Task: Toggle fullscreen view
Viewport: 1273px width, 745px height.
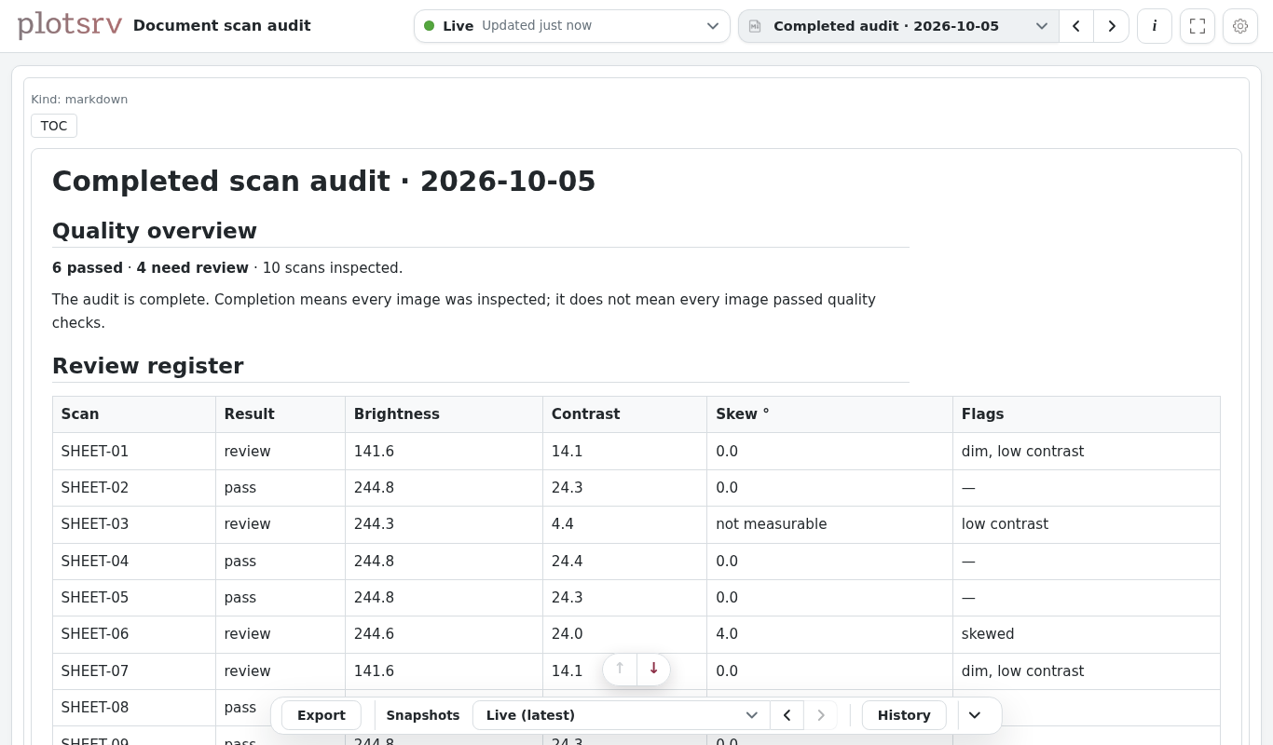Action: [x=1198, y=26]
